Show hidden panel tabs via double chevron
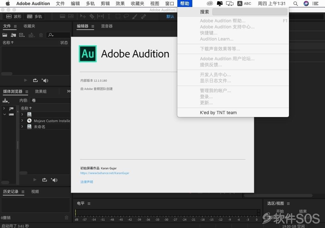 pos(69,91)
